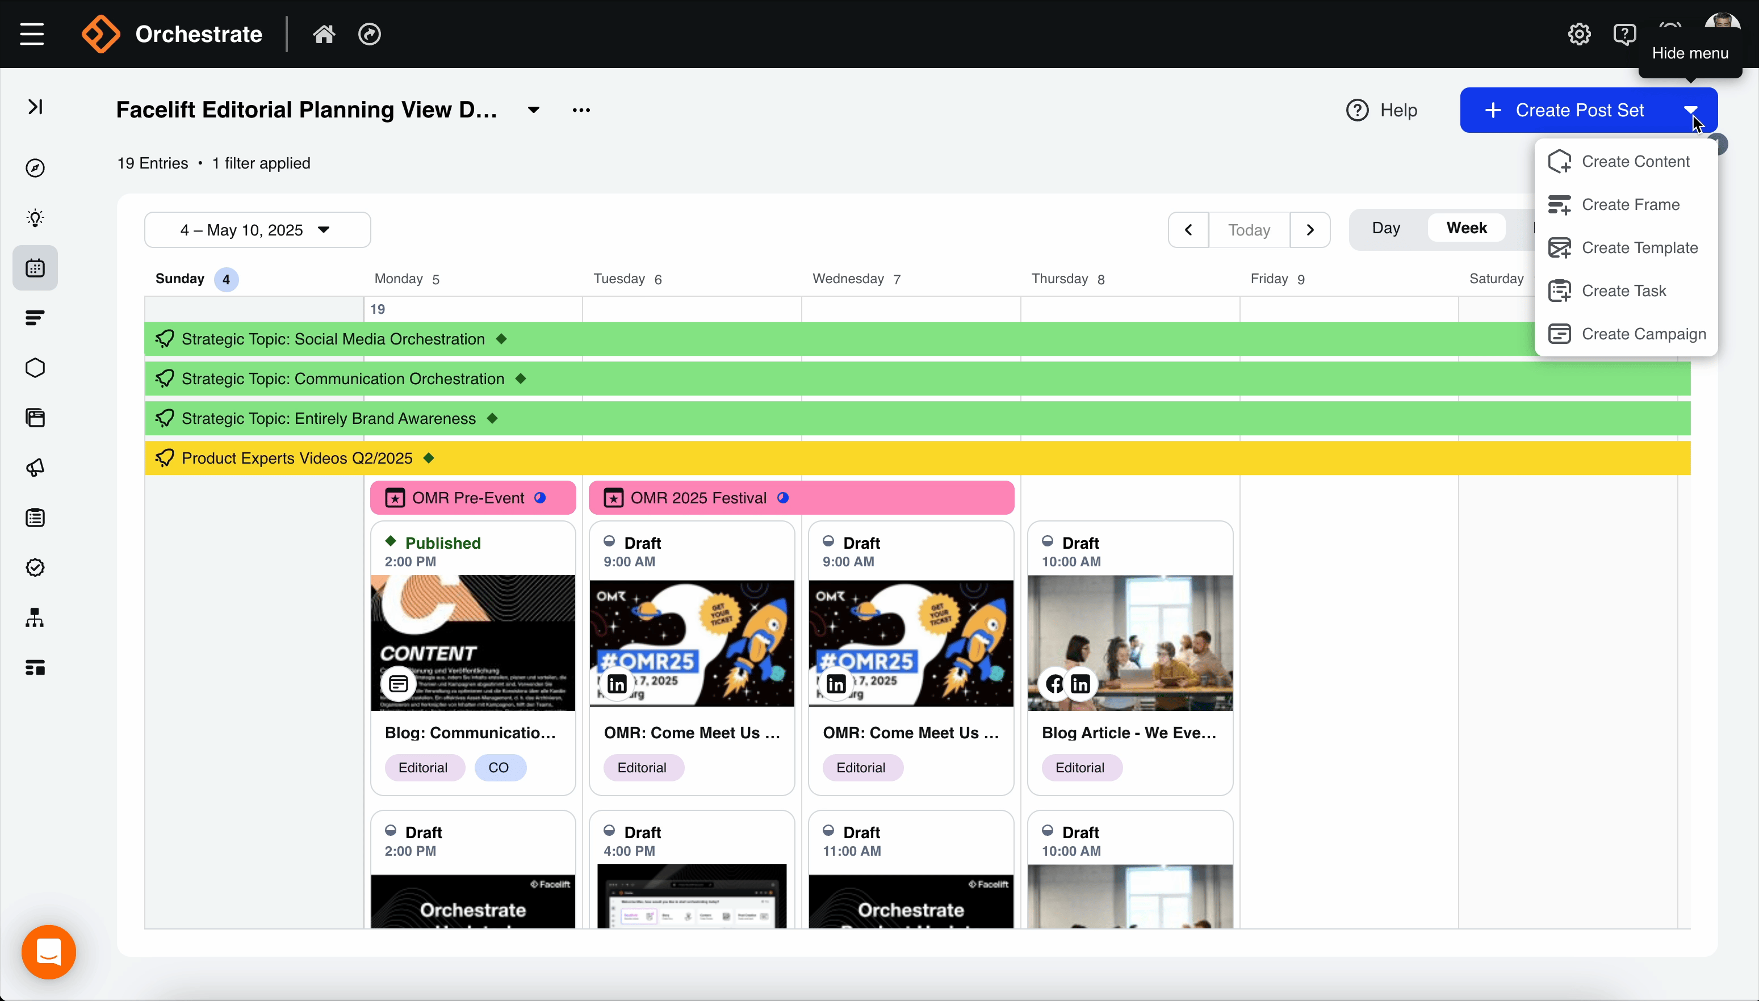This screenshot has width=1759, height=1001.
Task: Open the lightbulb Ideas sidebar icon
Action: [x=35, y=218]
